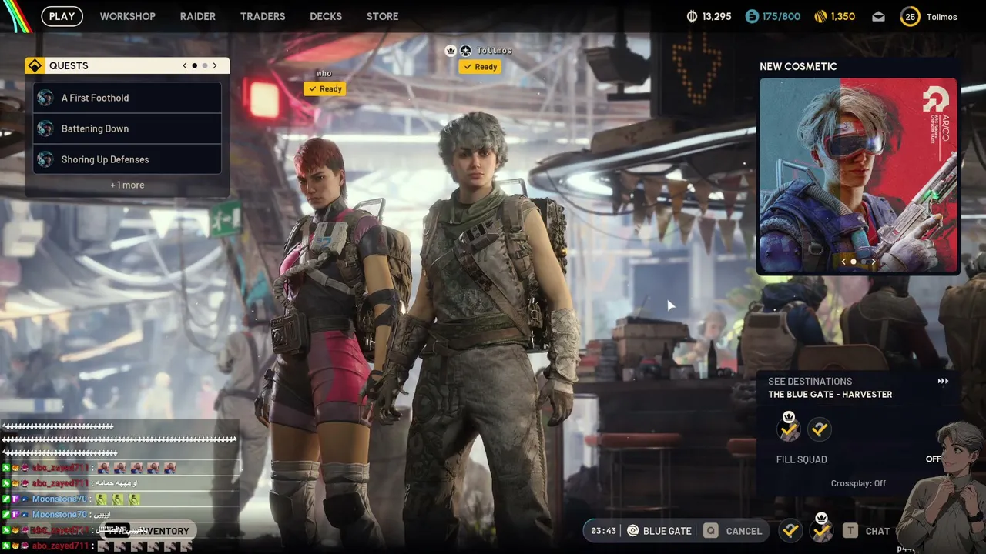The width and height of the screenshot is (986, 554).
Task: Click the second squad member ready checkmark in the panel
Action: coord(820,429)
